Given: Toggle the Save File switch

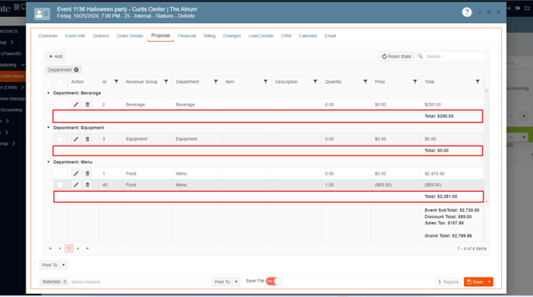Looking at the screenshot, I should 273,282.
